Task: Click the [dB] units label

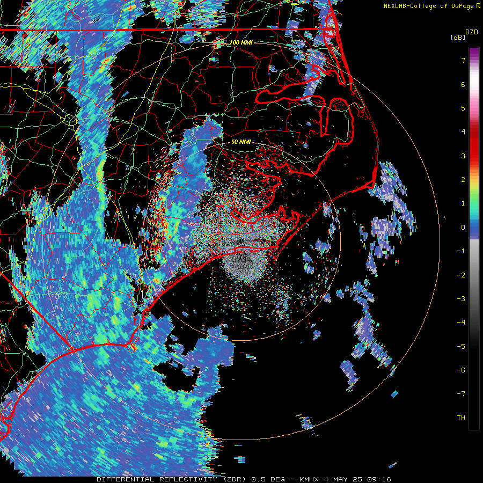Action: click(x=458, y=38)
